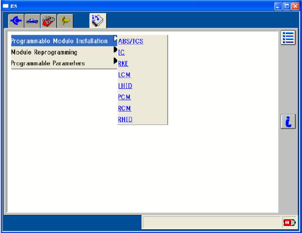Choose the LCM module link
The image size is (302, 233).
[124, 75]
